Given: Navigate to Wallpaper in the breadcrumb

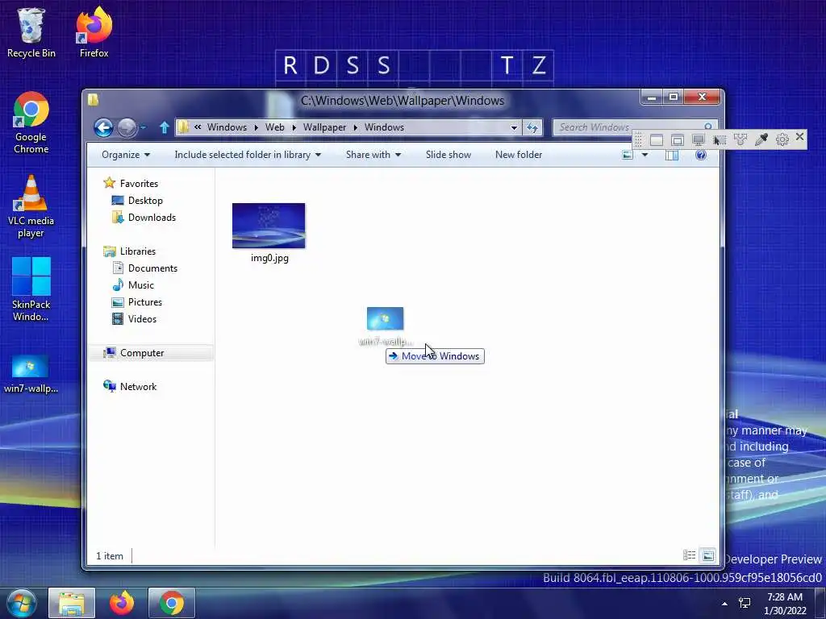Looking at the screenshot, I should point(324,127).
